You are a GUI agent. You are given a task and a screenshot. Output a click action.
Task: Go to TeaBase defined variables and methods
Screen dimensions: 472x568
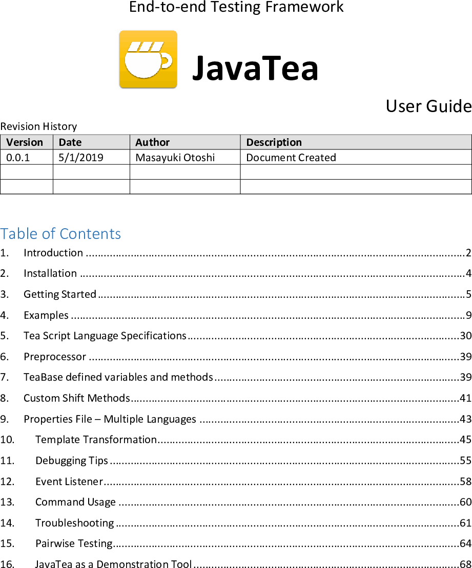click(101, 378)
